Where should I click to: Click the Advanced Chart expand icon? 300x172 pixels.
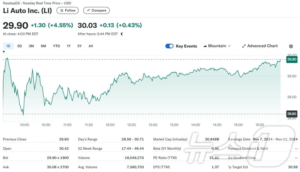coord(244,46)
